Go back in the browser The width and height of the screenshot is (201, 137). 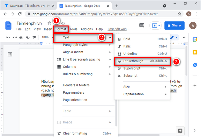click(x=5, y=14)
